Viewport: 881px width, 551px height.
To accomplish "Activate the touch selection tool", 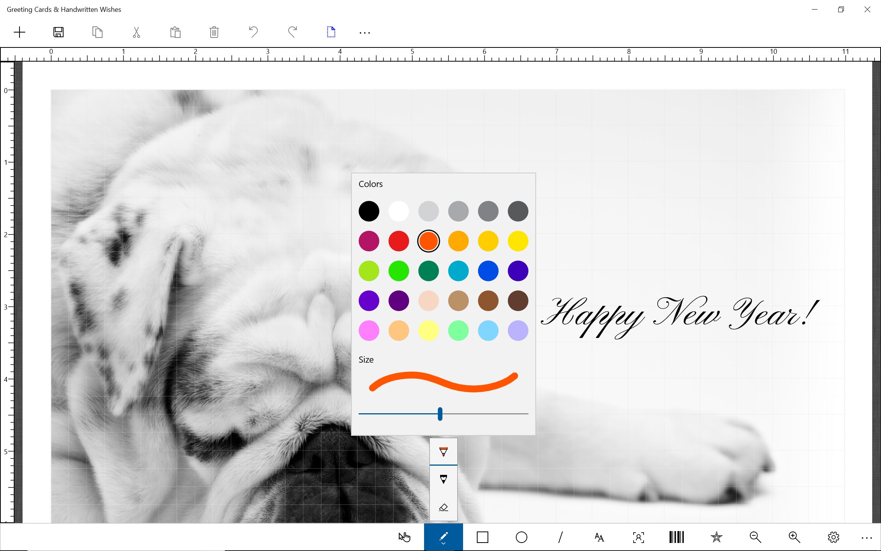I will pos(404,537).
